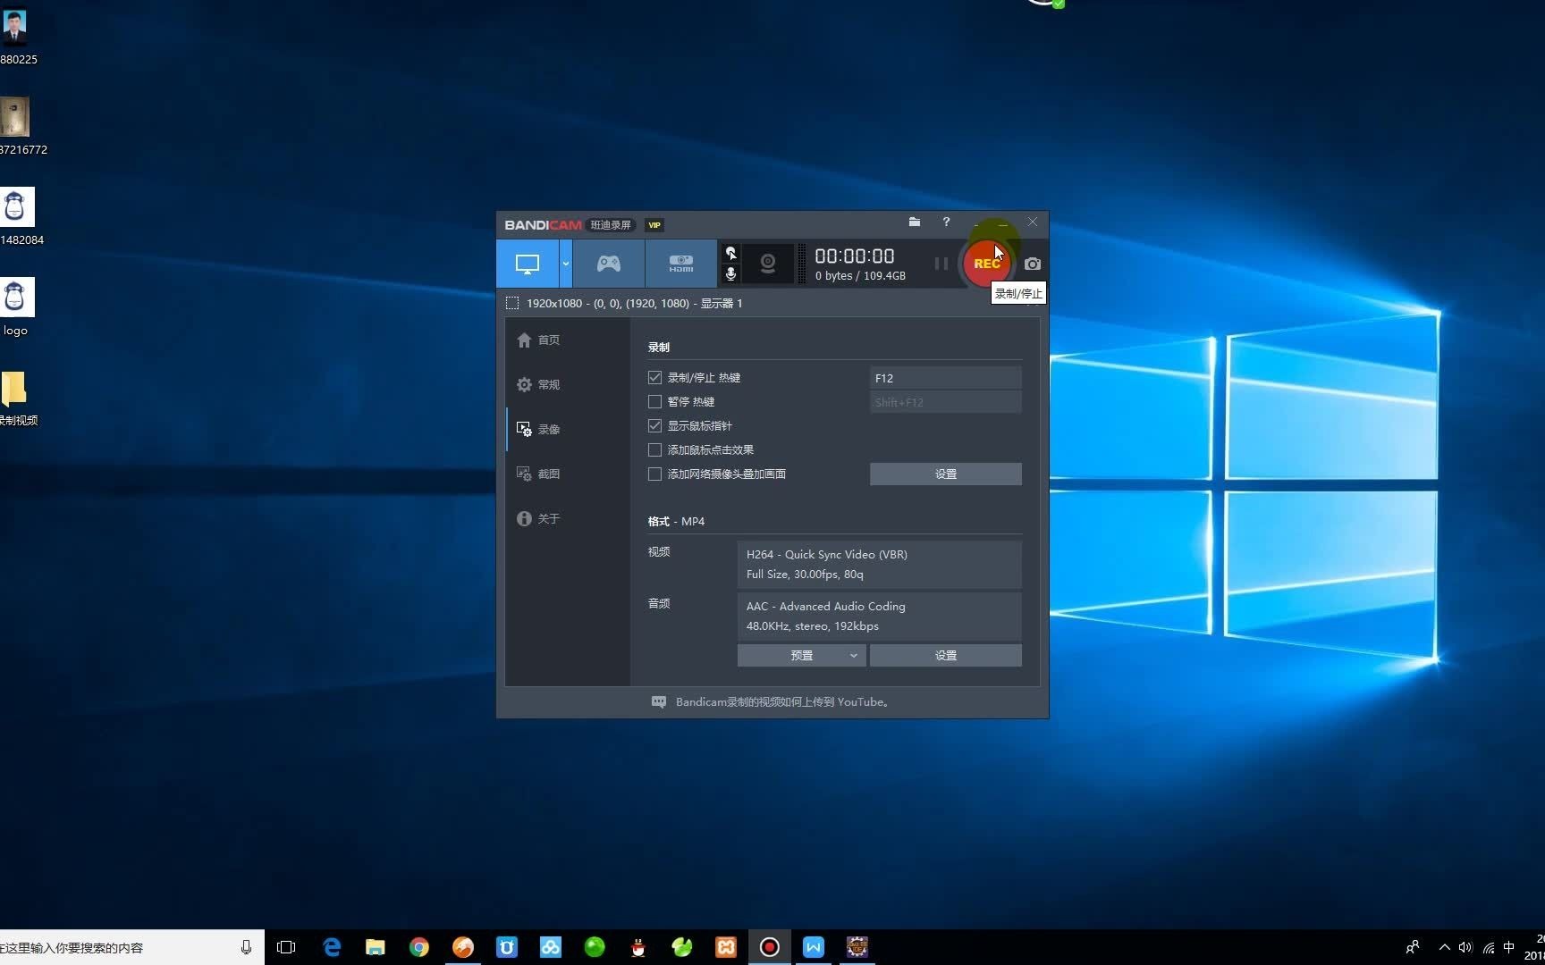Click the H264 Quick Sync Video info
This screenshot has width=1545, height=965.
[x=879, y=564]
